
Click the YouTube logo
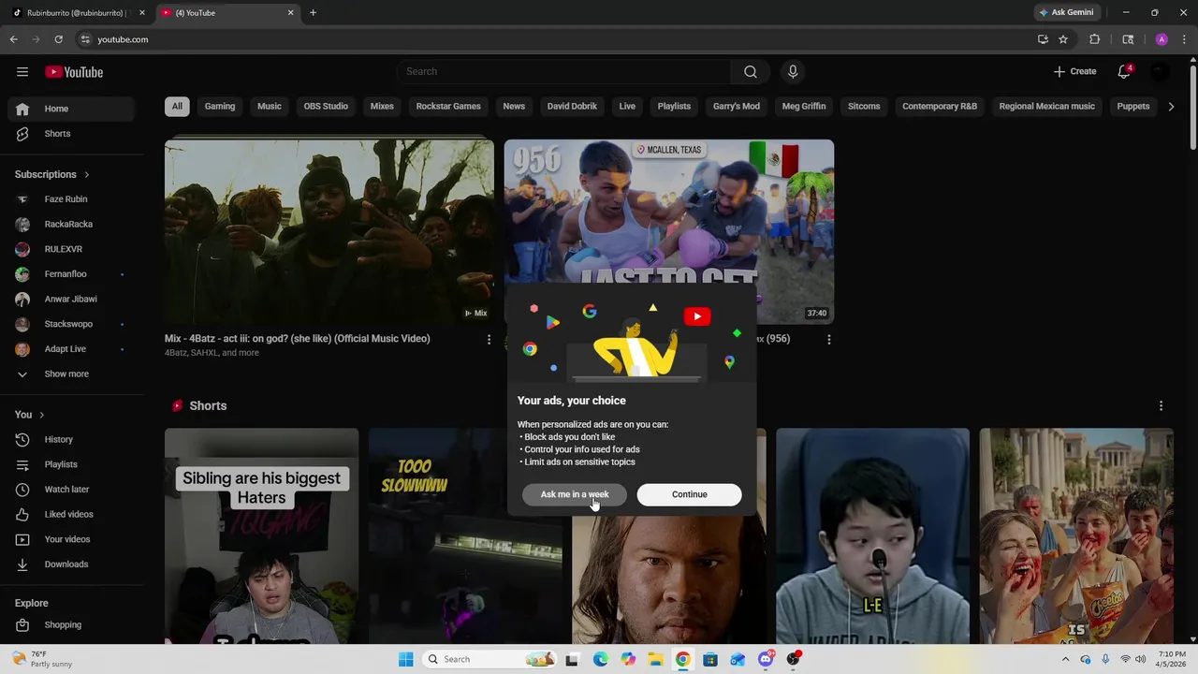[74, 72]
